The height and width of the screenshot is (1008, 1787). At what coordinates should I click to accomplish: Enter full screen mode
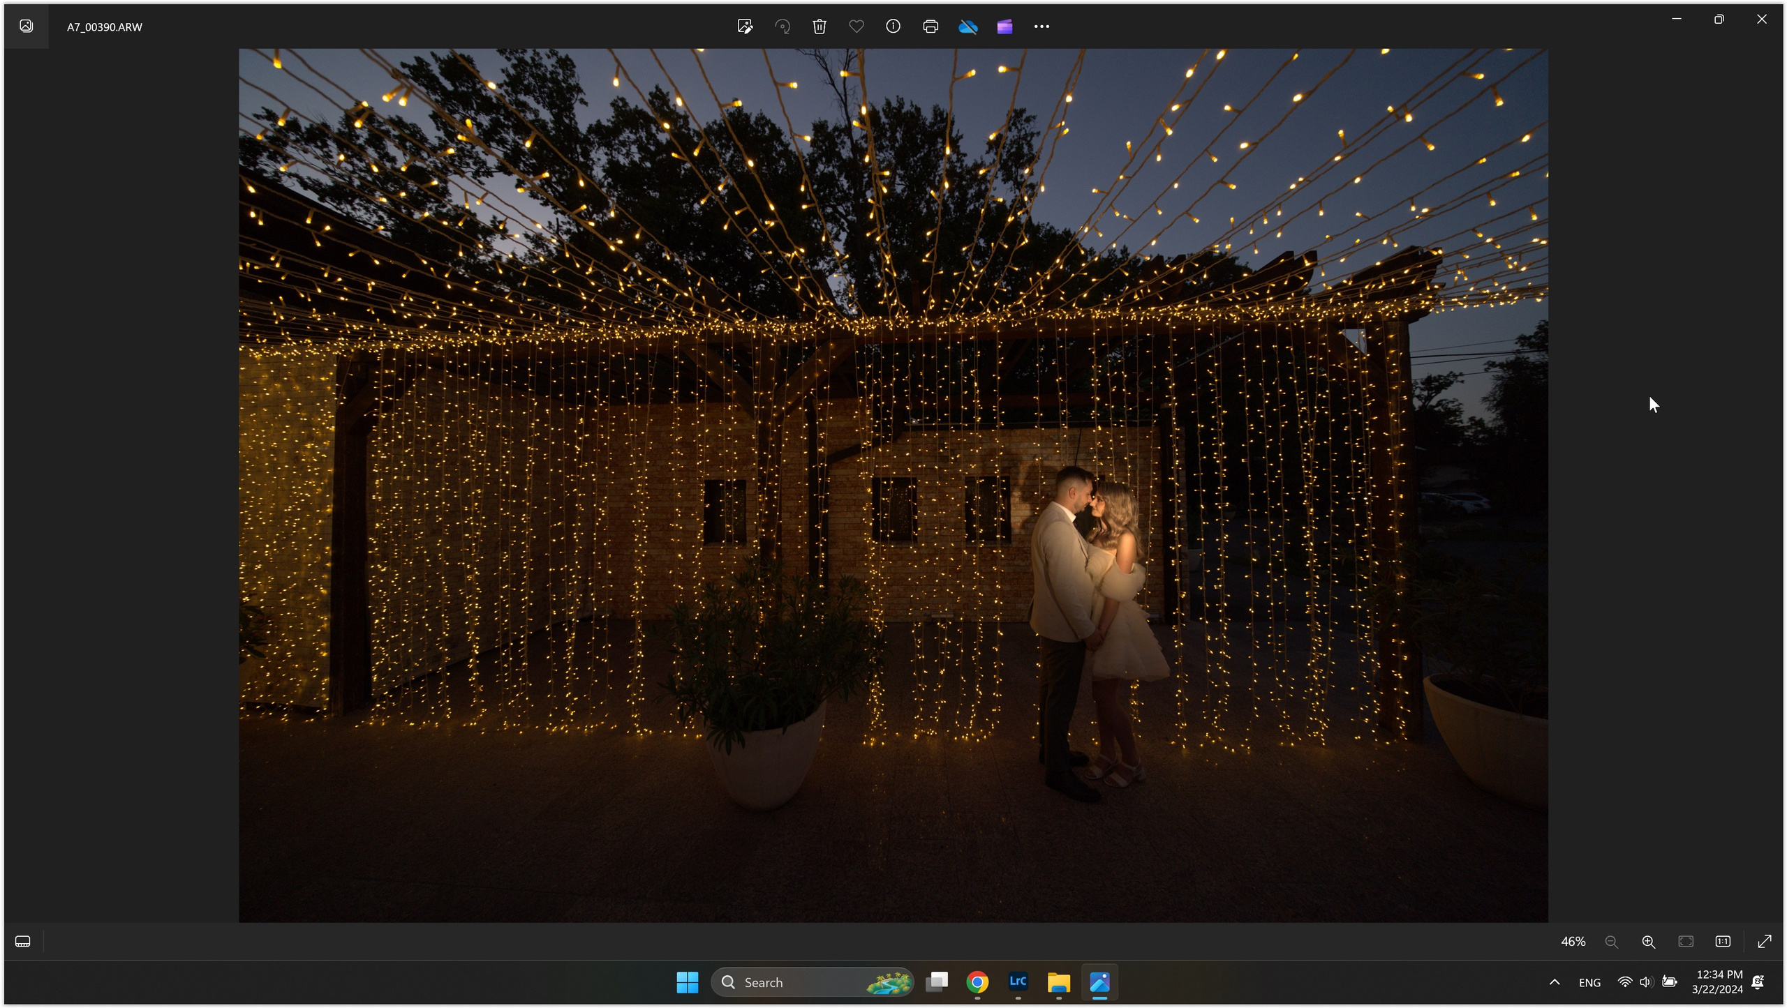[1765, 942]
